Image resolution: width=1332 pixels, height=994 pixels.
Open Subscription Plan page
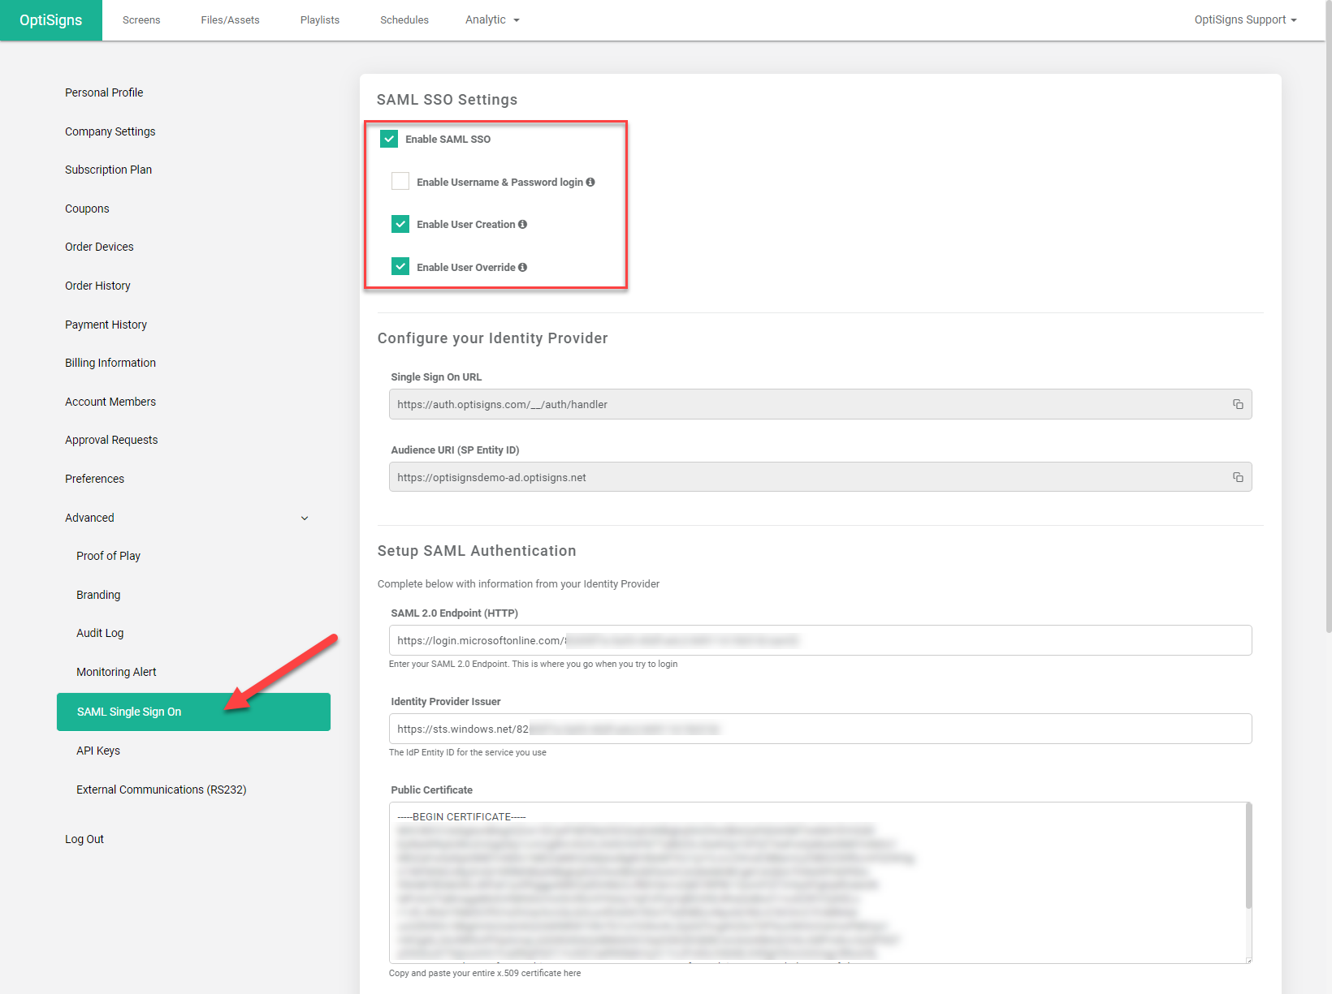[109, 170]
